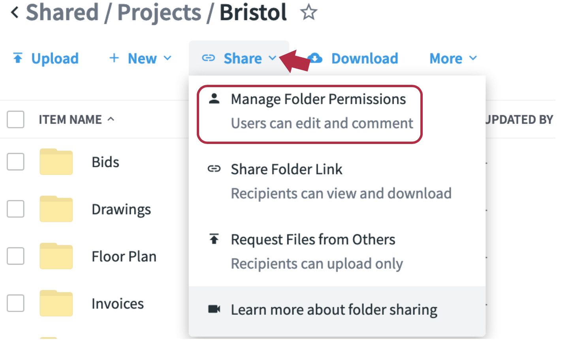Viewport: 561px width, 340px height.
Task: Select Request Files from Others
Action: tap(313, 240)
